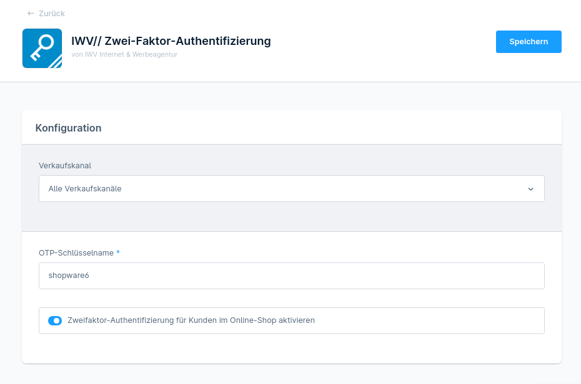Click the gray sales channel section background
The image size is (581, 384).
[292, 216]
